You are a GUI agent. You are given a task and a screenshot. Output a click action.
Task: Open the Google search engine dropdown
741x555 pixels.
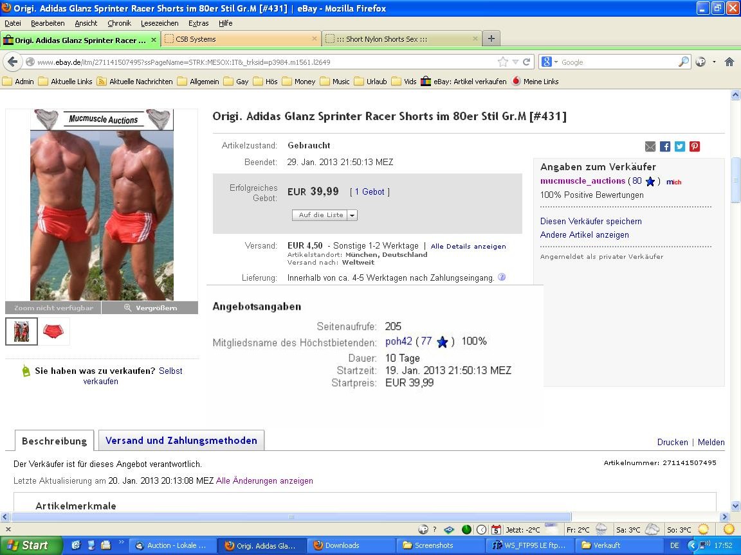coord(550,62)
